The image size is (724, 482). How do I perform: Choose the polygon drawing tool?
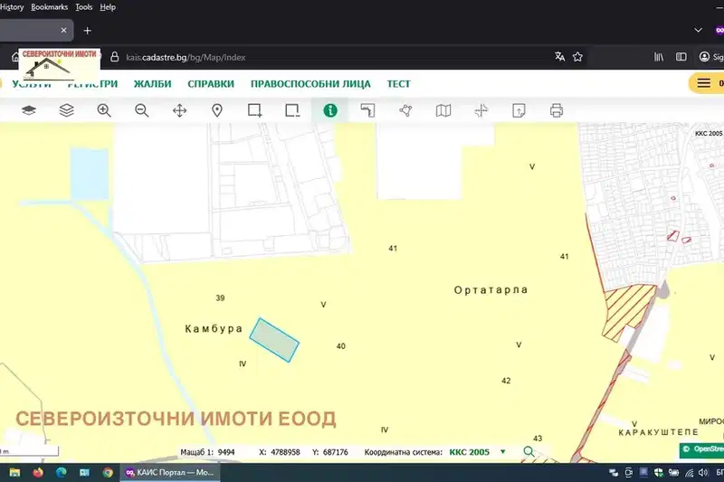(x=405, y=110)
